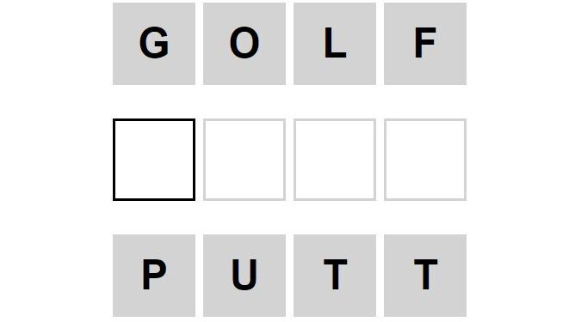
Task: Click the G tile in GOLF row
Action: click(154, 44)
